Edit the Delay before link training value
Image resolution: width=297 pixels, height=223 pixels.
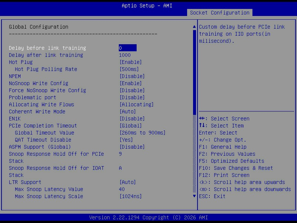pos(127,48)
